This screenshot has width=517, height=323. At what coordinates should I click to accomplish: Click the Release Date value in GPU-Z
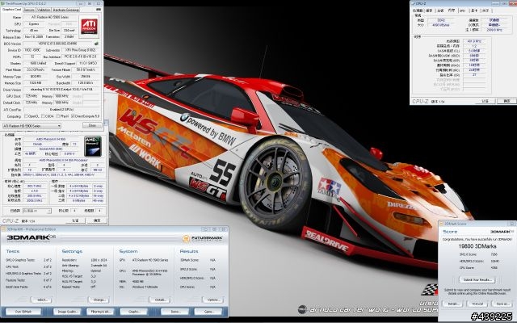pos(34,37)
